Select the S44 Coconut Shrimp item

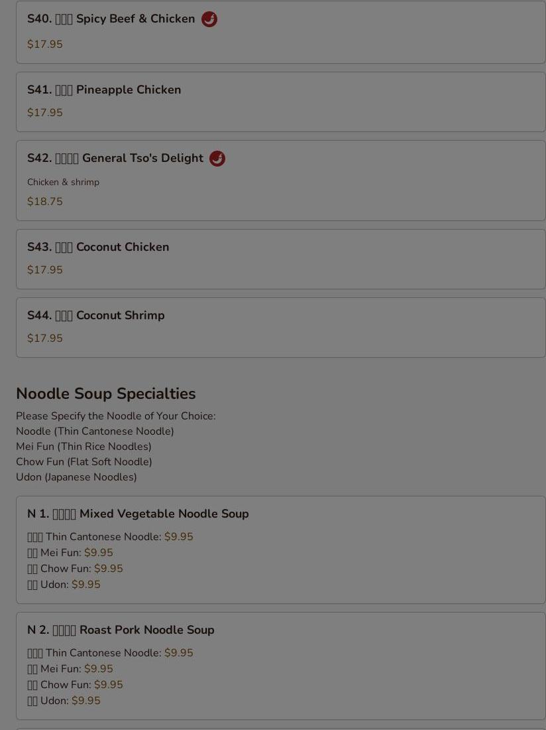click(281, 328)
